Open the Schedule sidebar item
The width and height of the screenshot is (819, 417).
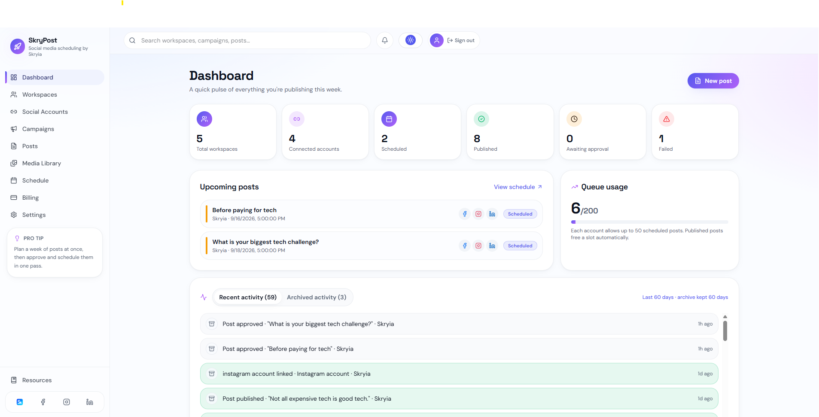point(55,180)
